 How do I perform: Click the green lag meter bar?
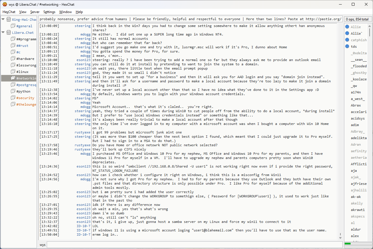[x=347, y=244]
